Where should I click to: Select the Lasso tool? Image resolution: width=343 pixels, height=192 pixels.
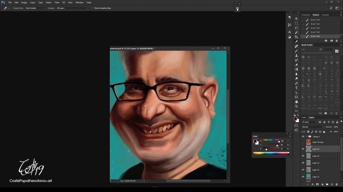click(x=296, y=28)
